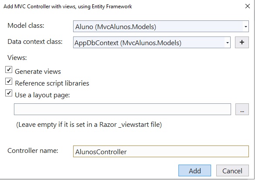Click the "Data context class:" label
255x182 pixels.
[35, 42]
